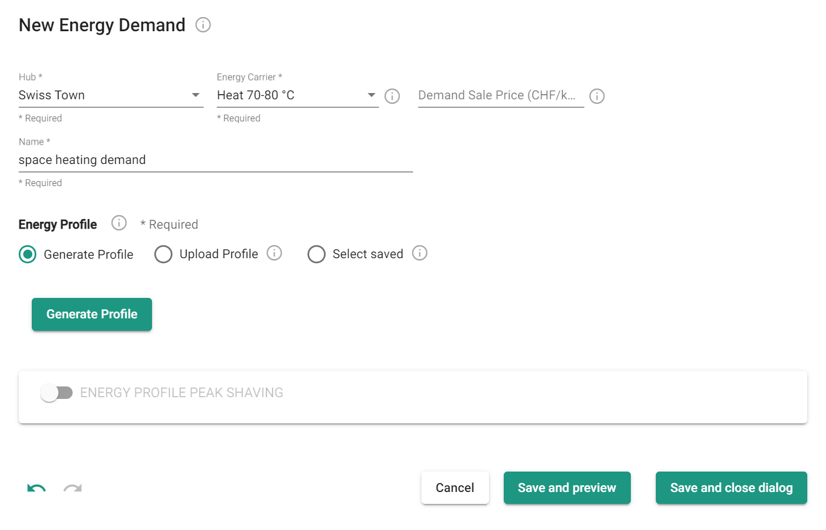
Task: Open the Hub dropdown showing Swiss Town
Action: (111, 95)
